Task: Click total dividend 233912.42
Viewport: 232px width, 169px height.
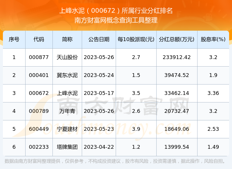Action: click(177, 57)
